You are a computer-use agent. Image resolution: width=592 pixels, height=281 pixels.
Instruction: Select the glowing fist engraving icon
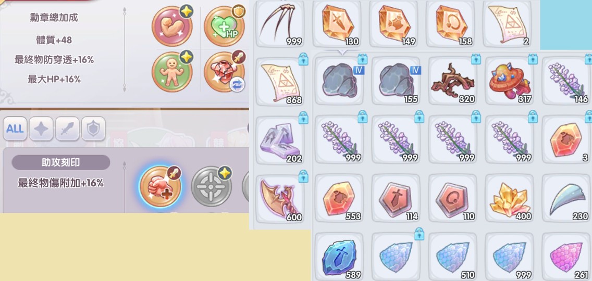click(x=160, y=186)
